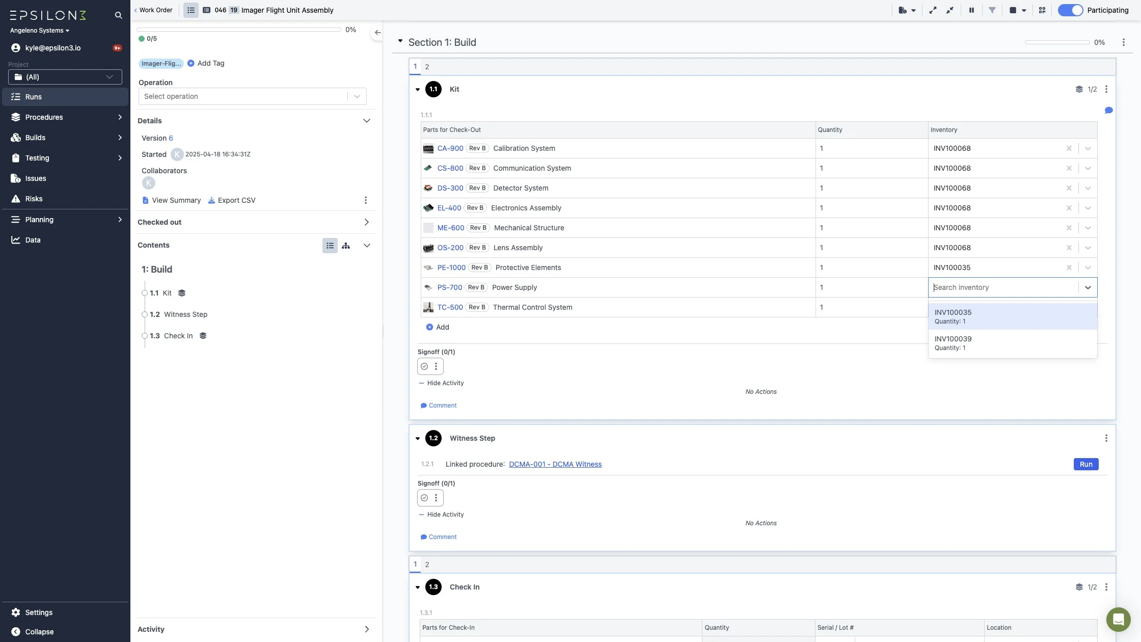Open the chat support widget

pyautogui.click(x=1118, y=619)
